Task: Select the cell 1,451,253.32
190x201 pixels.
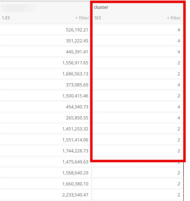Action: [x=76, y=129]
